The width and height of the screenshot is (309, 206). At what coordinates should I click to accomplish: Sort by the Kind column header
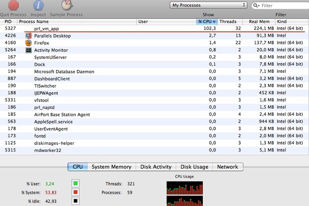(x=292, y=22)
